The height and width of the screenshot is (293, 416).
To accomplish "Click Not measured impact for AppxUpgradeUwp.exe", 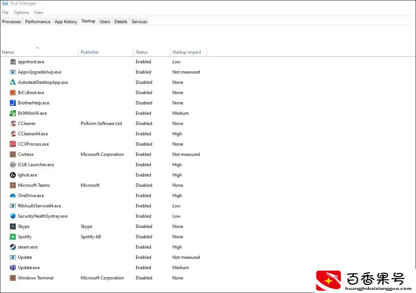I will pos(186,72).
